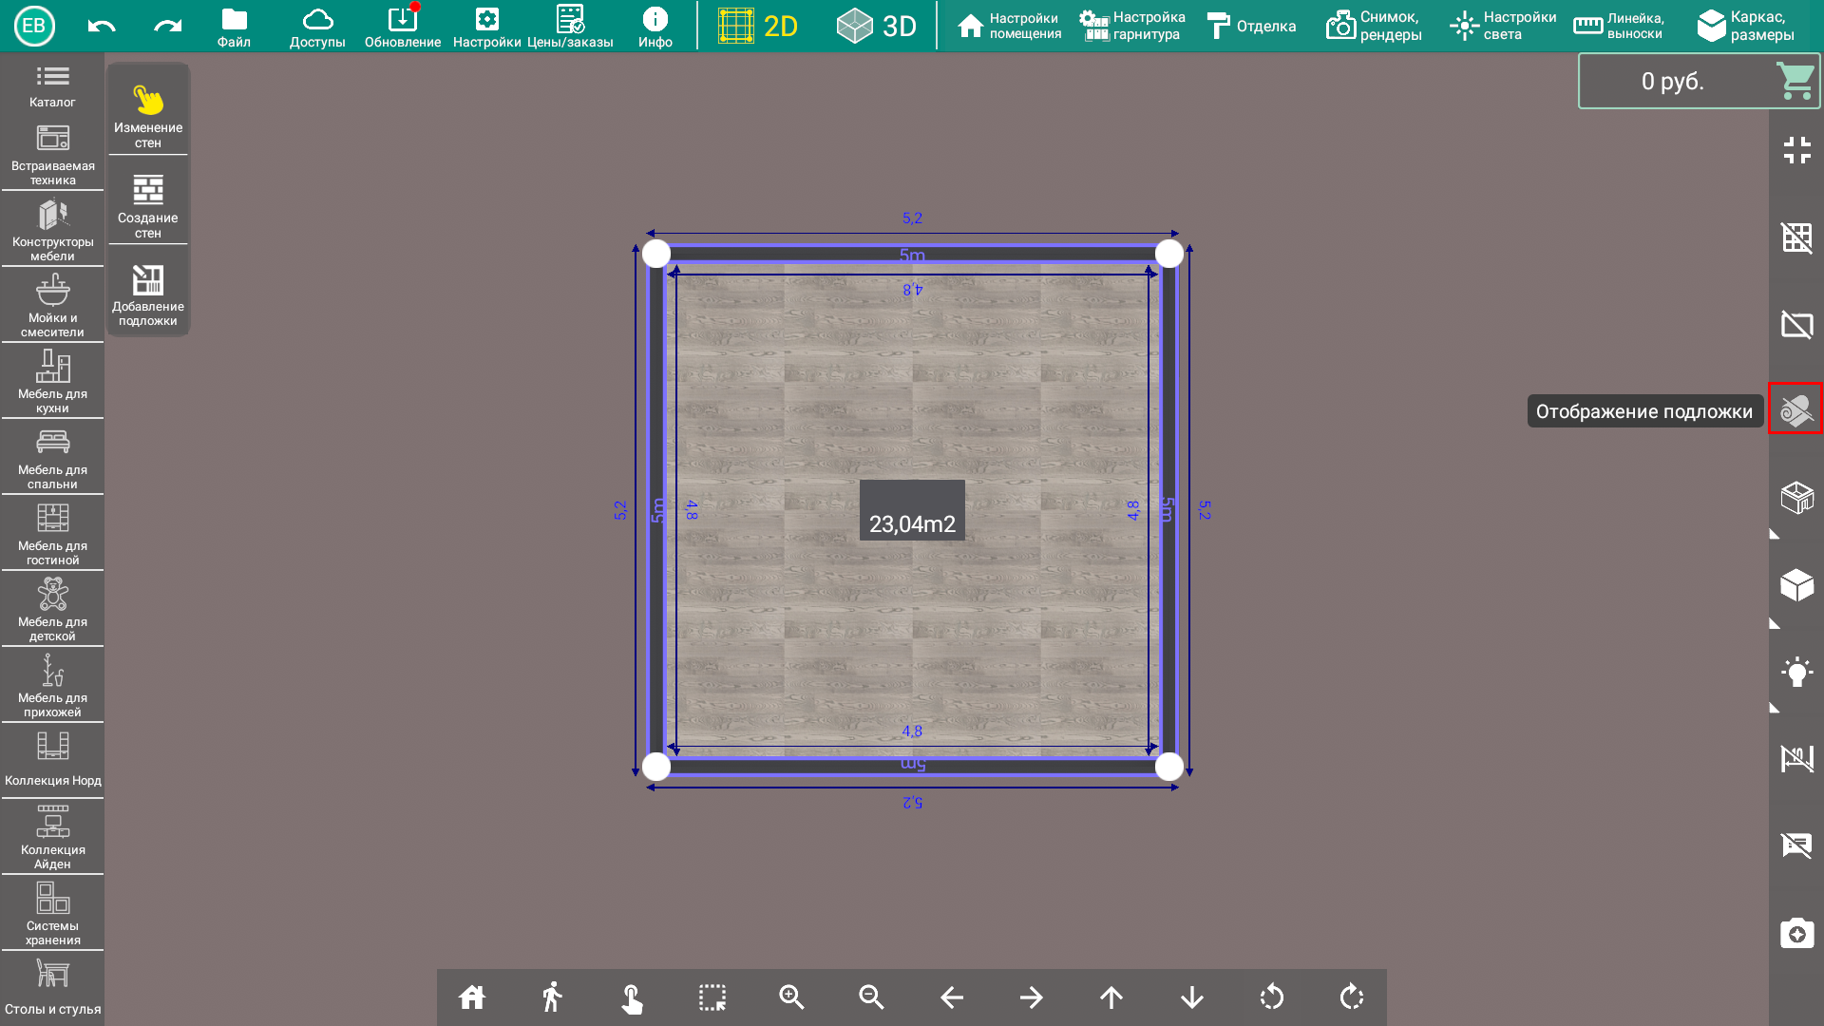Toggle the light bulb lighting
Viewport: 1824px width, 1026px height.
tap(1796, 672)
